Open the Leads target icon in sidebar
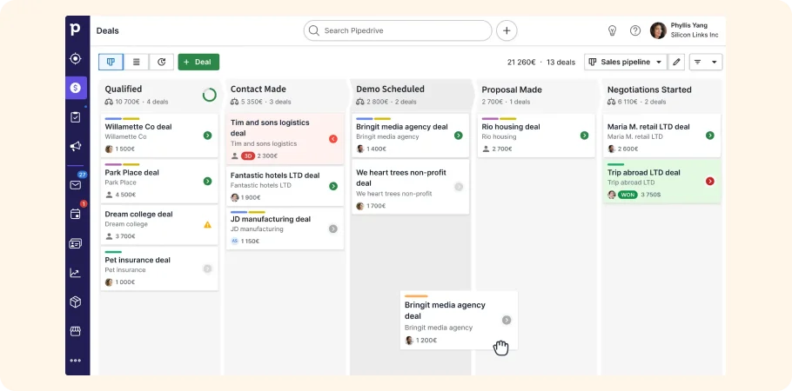 [75, 58]
